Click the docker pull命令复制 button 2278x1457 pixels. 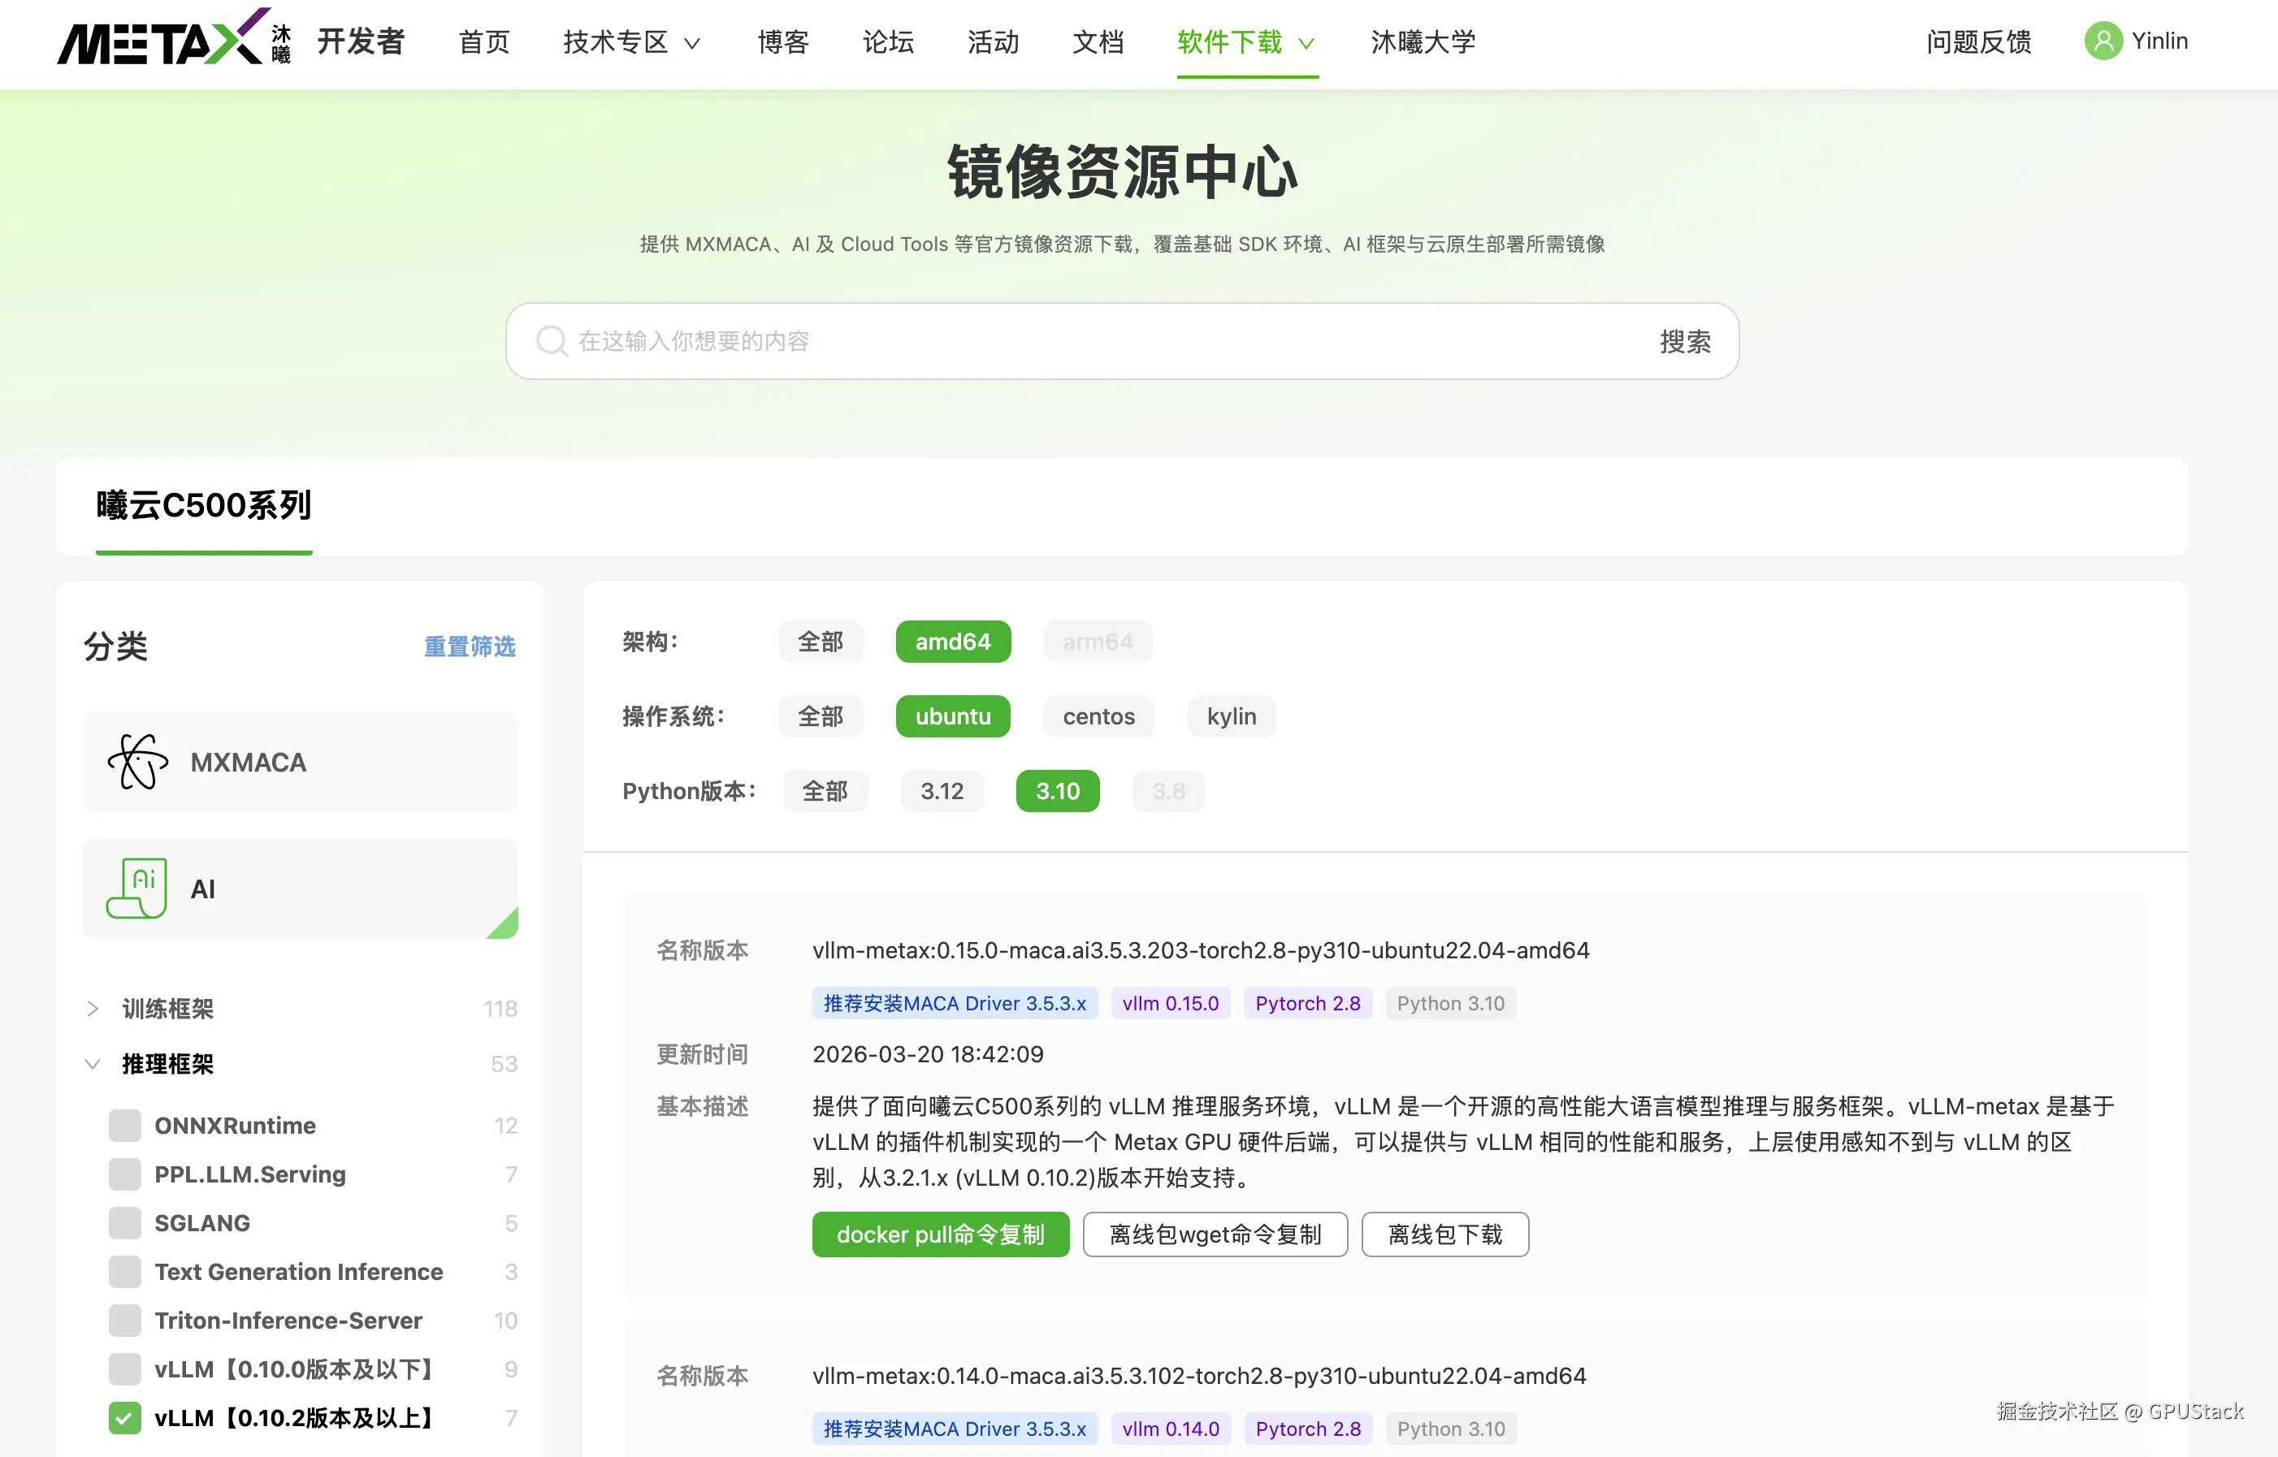940,1234
